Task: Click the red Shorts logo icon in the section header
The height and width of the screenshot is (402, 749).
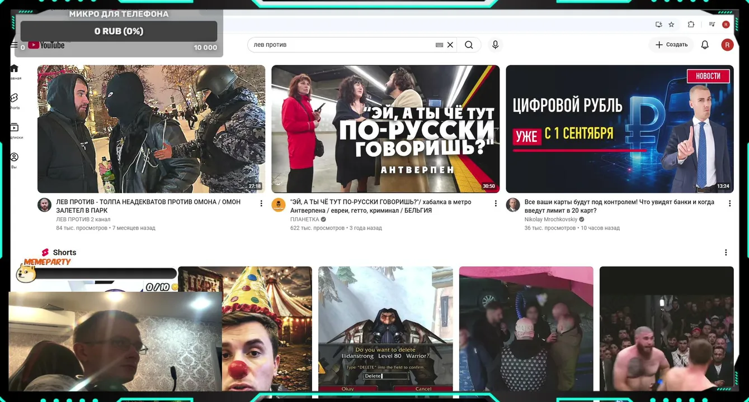Action: coord(45,252)
